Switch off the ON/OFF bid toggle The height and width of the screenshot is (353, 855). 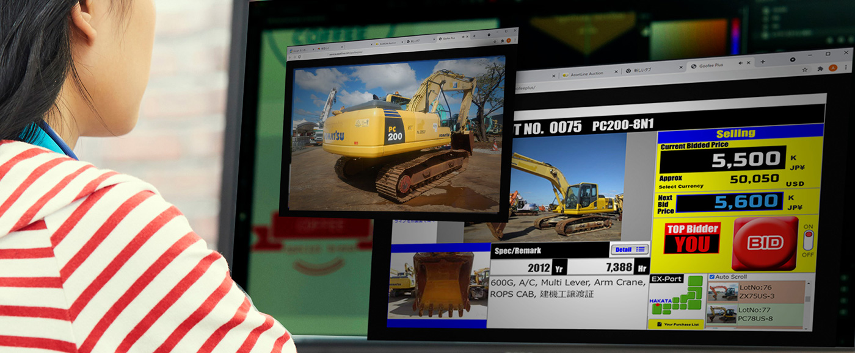(808, 240)
